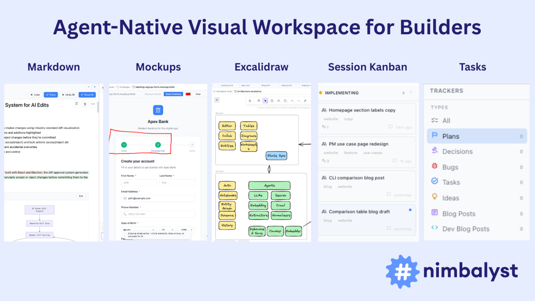Select the Tasks checkmark circle icon
Screen dimensions: 535x301
[x=435, y=181]
